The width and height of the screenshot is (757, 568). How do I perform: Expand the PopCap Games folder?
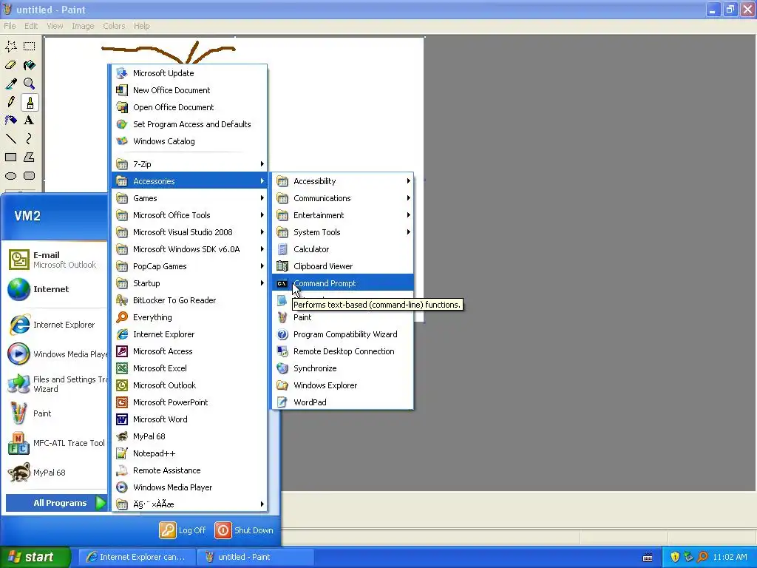190,266
